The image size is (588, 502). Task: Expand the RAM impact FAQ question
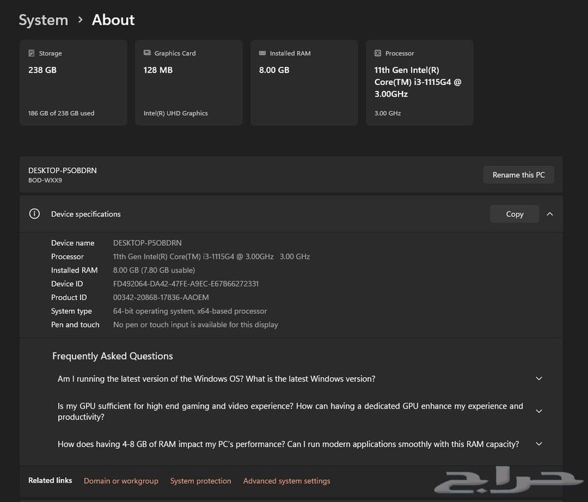pyautogui.click(x=538, y=443)
